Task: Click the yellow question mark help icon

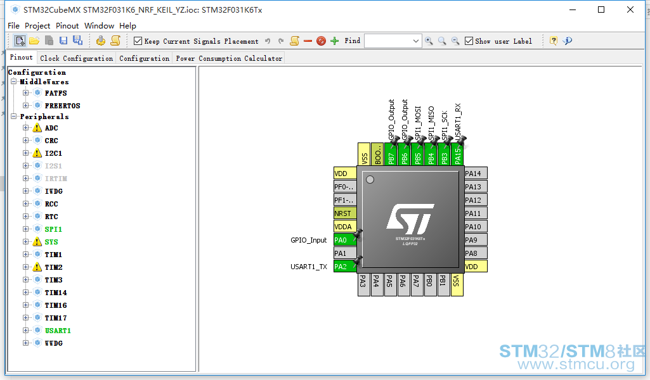Action: coord(554,41)
